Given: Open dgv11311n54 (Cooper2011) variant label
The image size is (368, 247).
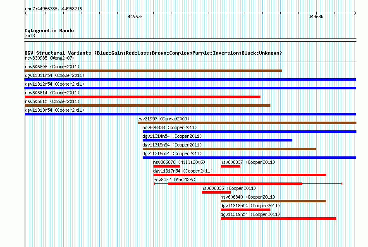Looking at the screenshot, I should tap(55, 75).
